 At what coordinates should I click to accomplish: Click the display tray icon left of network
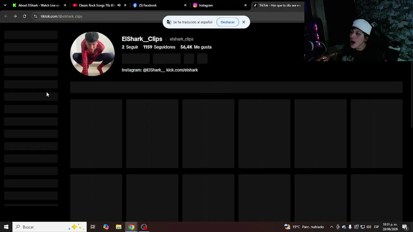(x=356, y=227)
